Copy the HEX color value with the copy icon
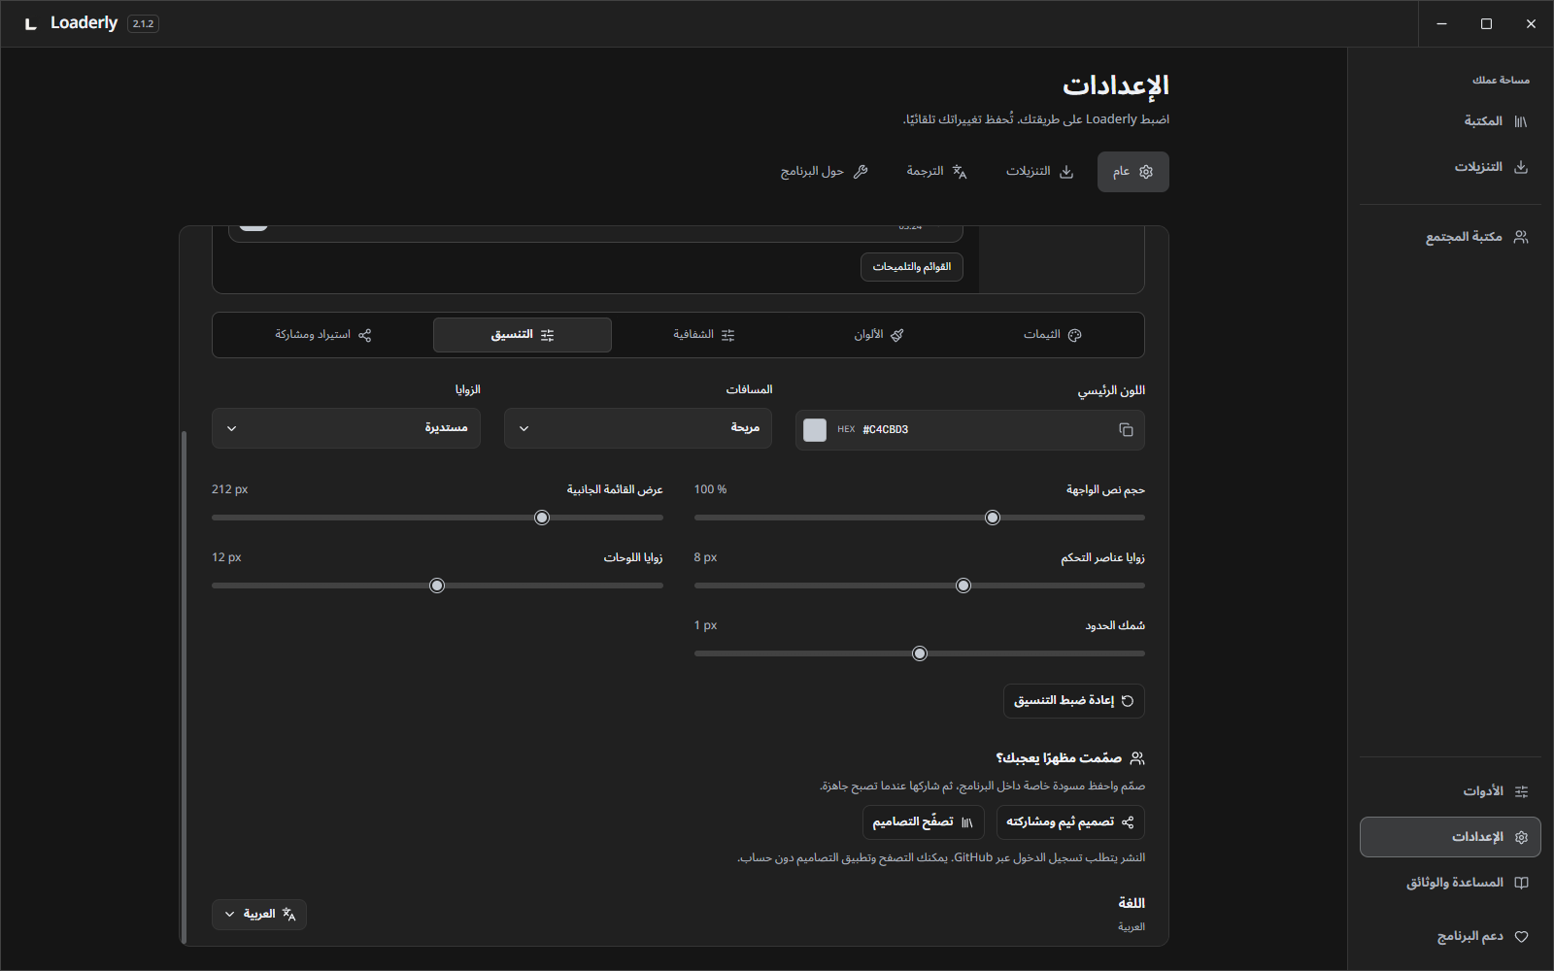 coord(1126,430)
